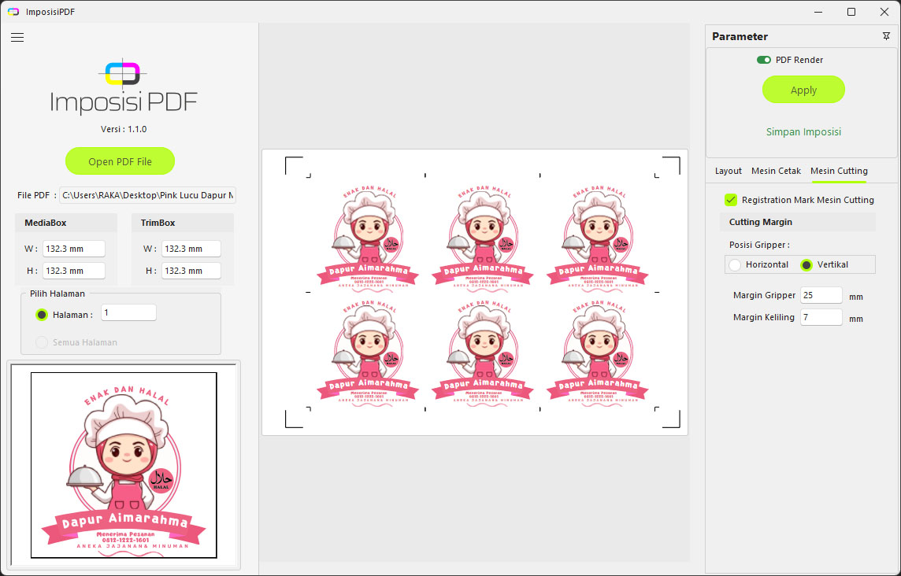
Task: Open the hamburger menu
Action: pyautogui.click(x=17, y=37)
